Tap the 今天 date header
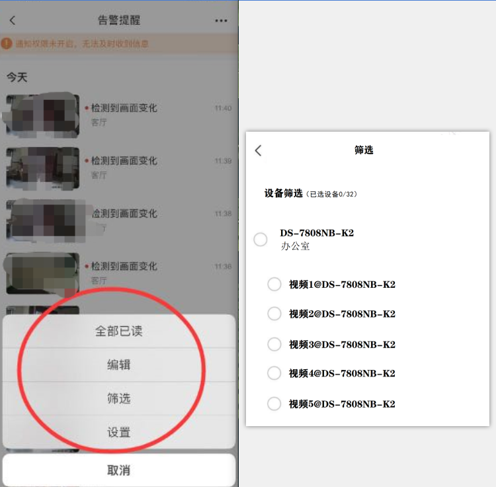Screen dimensions: 496x487 click(17, 77)
